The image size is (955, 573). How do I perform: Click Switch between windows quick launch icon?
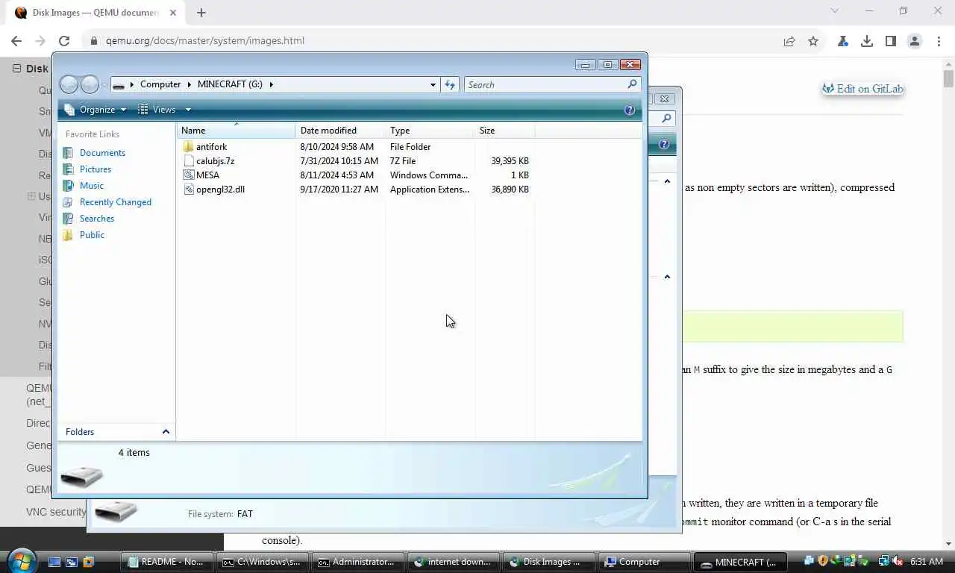[x=72, y=562]
